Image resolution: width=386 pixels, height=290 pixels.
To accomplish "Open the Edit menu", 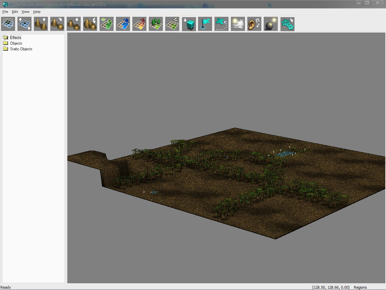I will (x=15, y=12).
